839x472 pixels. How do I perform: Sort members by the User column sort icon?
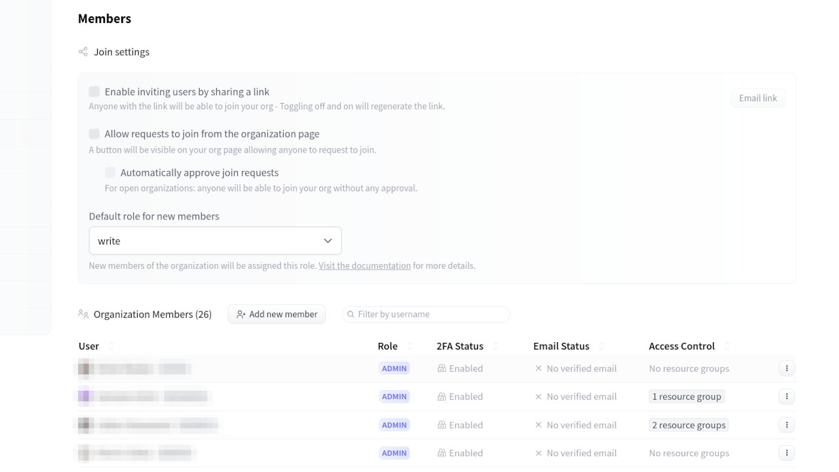pos(111,346)
